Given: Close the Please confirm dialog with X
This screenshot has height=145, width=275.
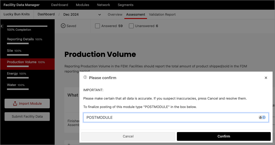Looking at the screenshot, I should point(266,78).
